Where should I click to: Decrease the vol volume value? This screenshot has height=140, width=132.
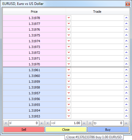click(48, 123)
